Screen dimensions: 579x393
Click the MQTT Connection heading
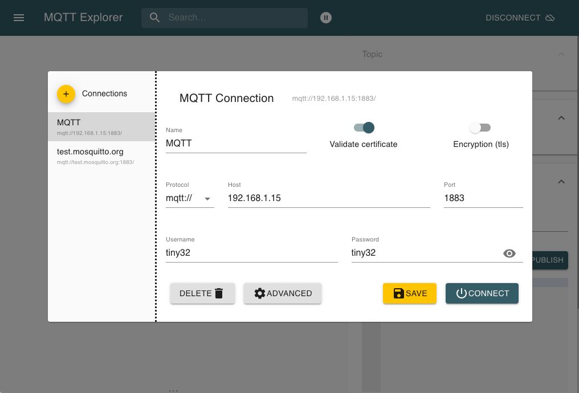point(226,98)
